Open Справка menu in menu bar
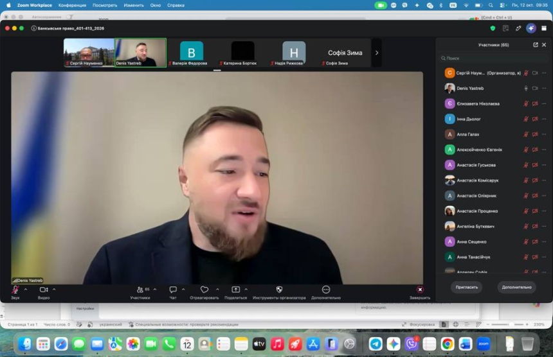Viewport: 553px width, 357px height. pyautogui.click(x=176, y=5)
